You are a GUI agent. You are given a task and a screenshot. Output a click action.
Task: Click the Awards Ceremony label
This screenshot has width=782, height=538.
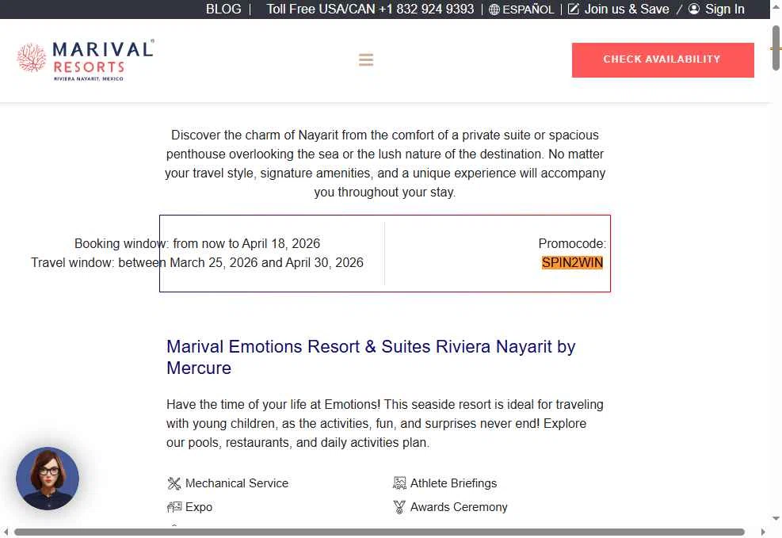click(459, 507)
